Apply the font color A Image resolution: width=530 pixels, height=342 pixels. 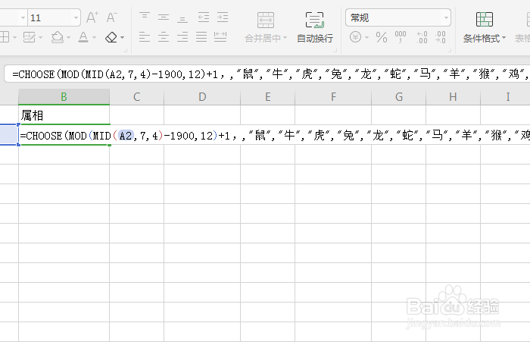83,37
